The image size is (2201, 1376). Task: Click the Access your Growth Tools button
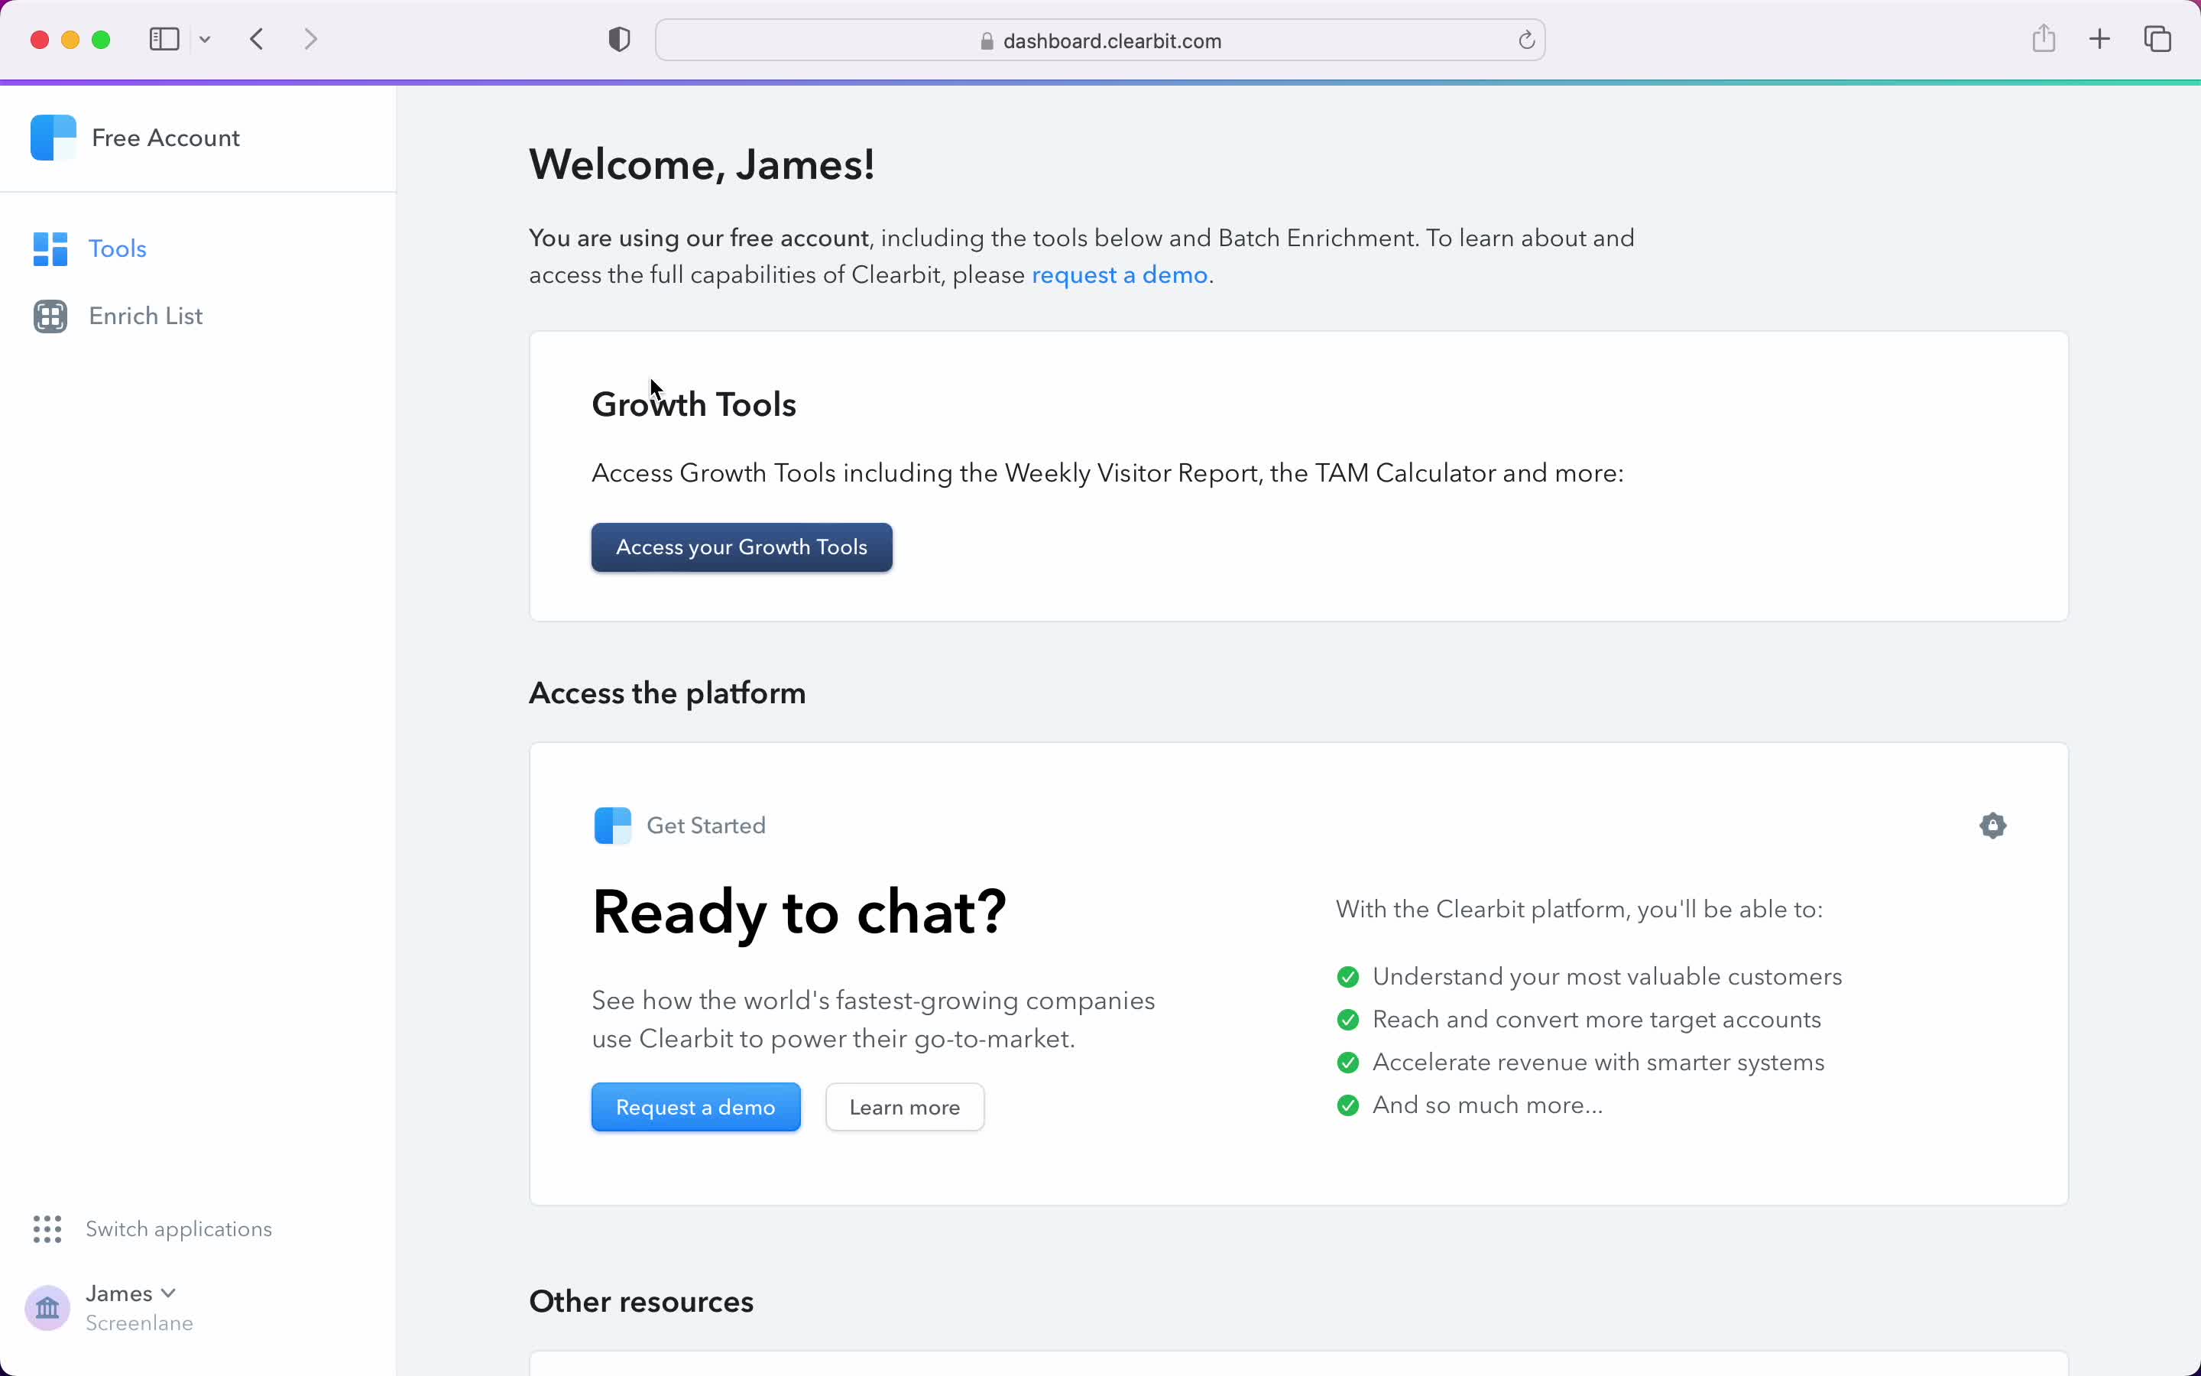pos(741,547)
